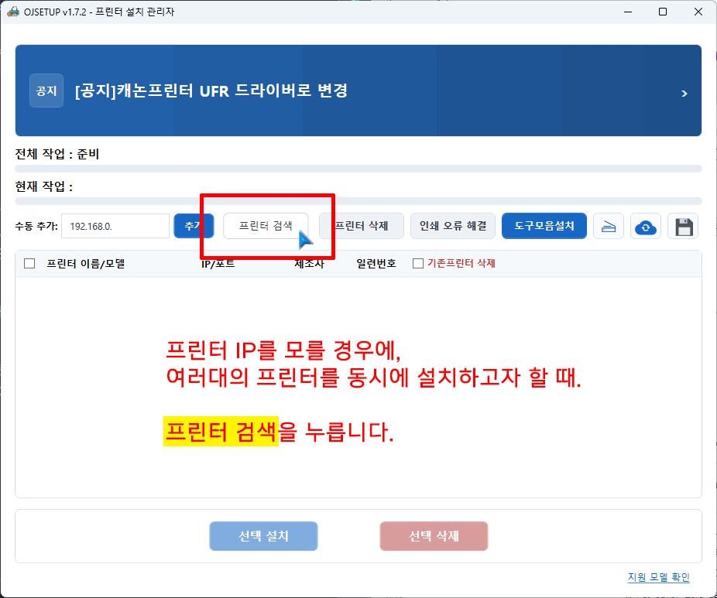This screenshot has height=598, width=717.
Task: Enable the 기존프린터 삭제 checkbox
Action: (x=418, y=263)
